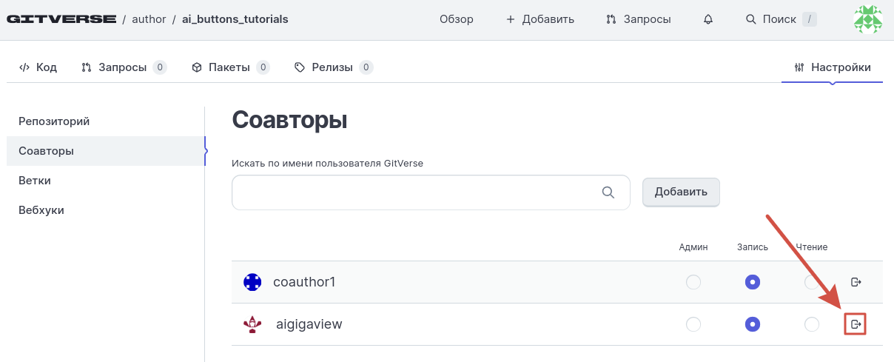This screenshot has height=362, width=894.
Task: Set aigigaview permission to Admin
Action: [x=693, y=324]
